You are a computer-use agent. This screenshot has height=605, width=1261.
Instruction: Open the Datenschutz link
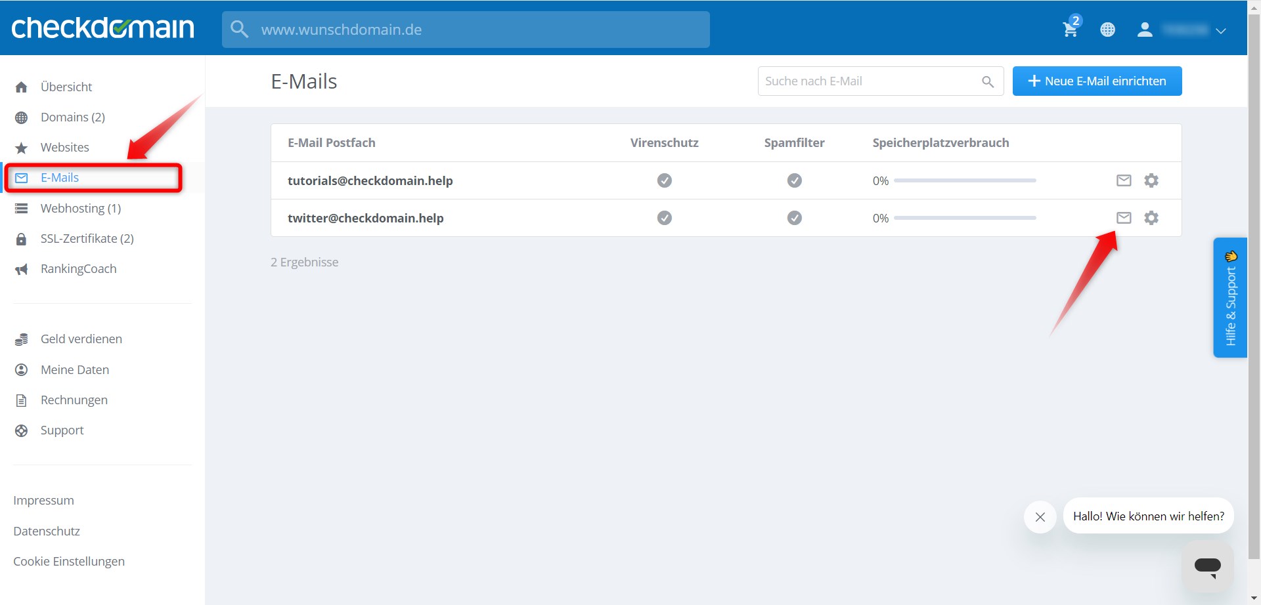tap(47, 531)
